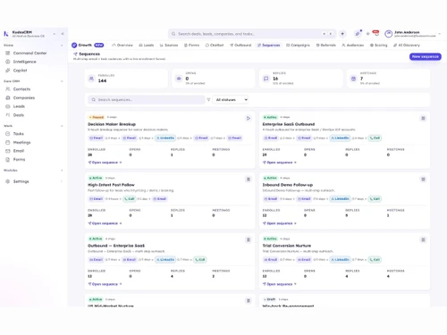Click the Replies 16 stat card
The height and width of the screenshot is (335, 447).
click(301, 79)
